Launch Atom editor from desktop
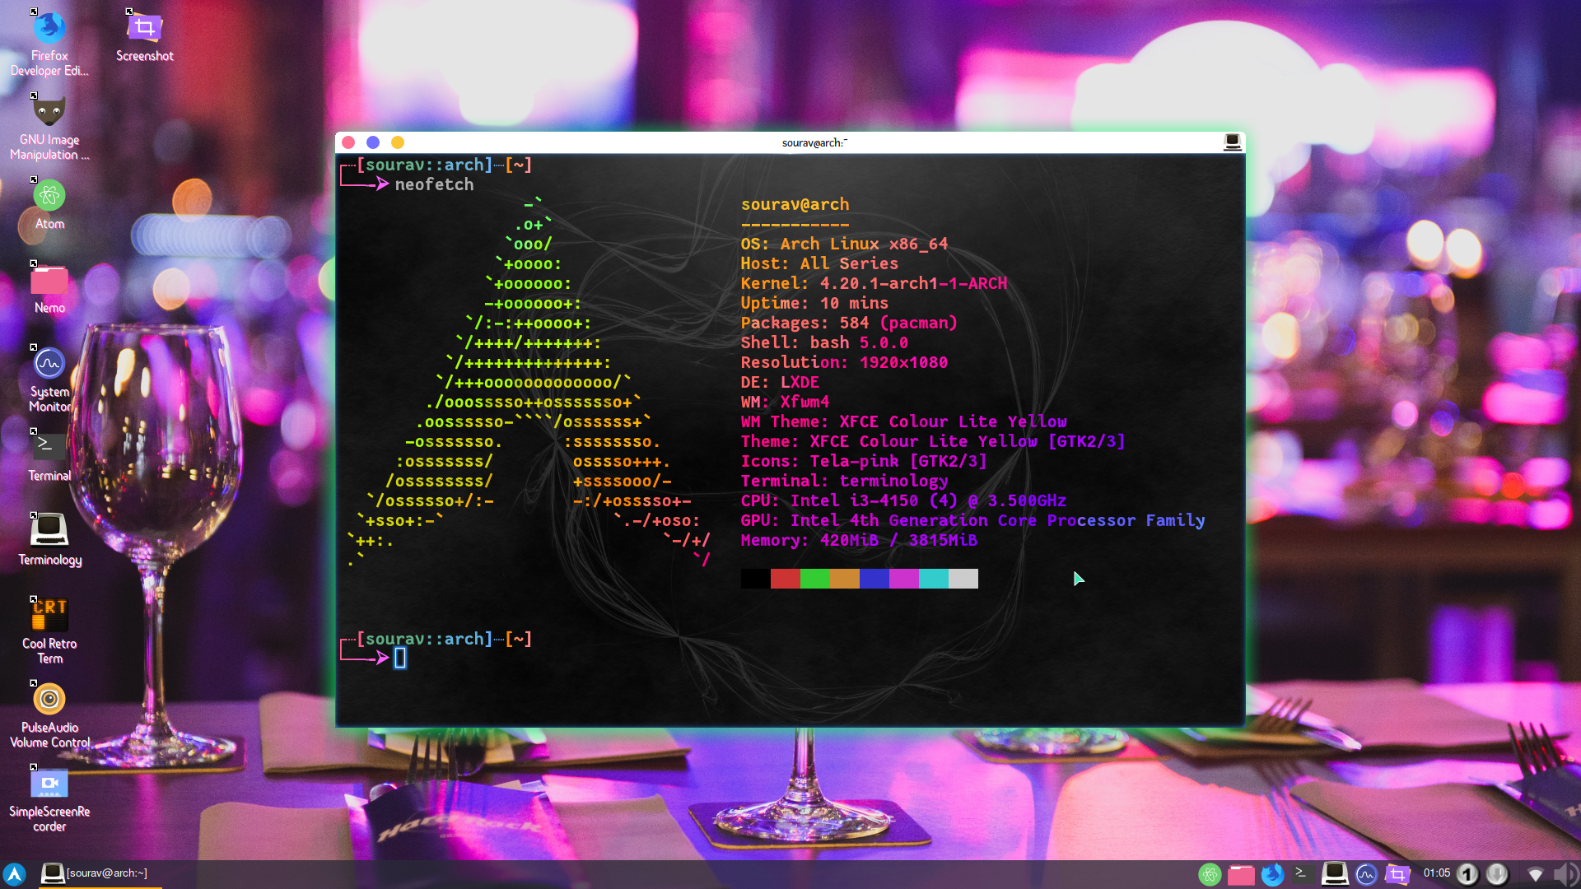The height and width of the screenshot is (889, 1581). pos(49,196)
